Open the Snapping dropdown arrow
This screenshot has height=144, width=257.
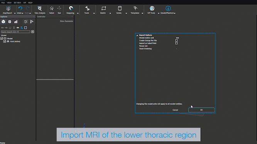(78, 13)
